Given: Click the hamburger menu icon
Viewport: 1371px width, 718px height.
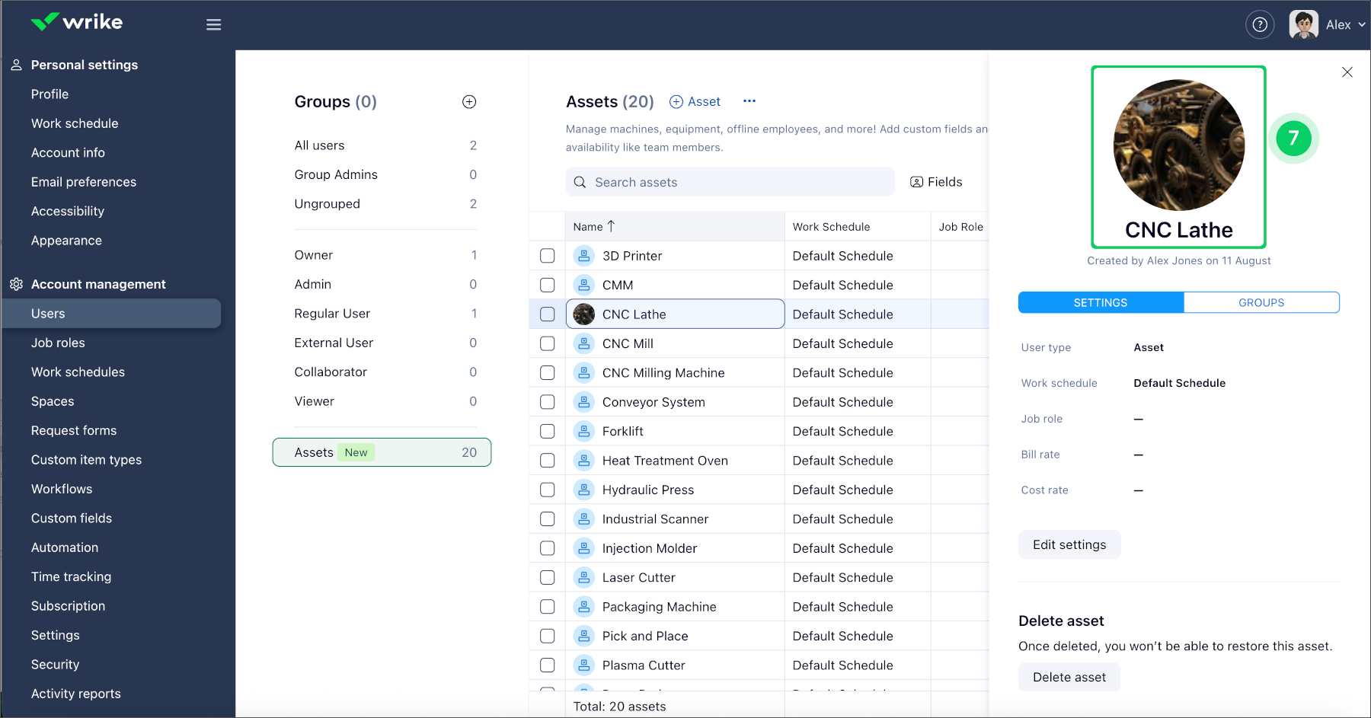Looking at the screenshot, I should pos(213,24).
